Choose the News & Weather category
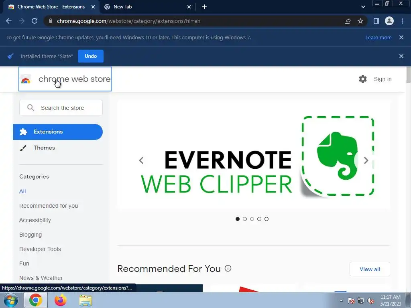This screenshot has width=411, height=308. tap(41, 278)
